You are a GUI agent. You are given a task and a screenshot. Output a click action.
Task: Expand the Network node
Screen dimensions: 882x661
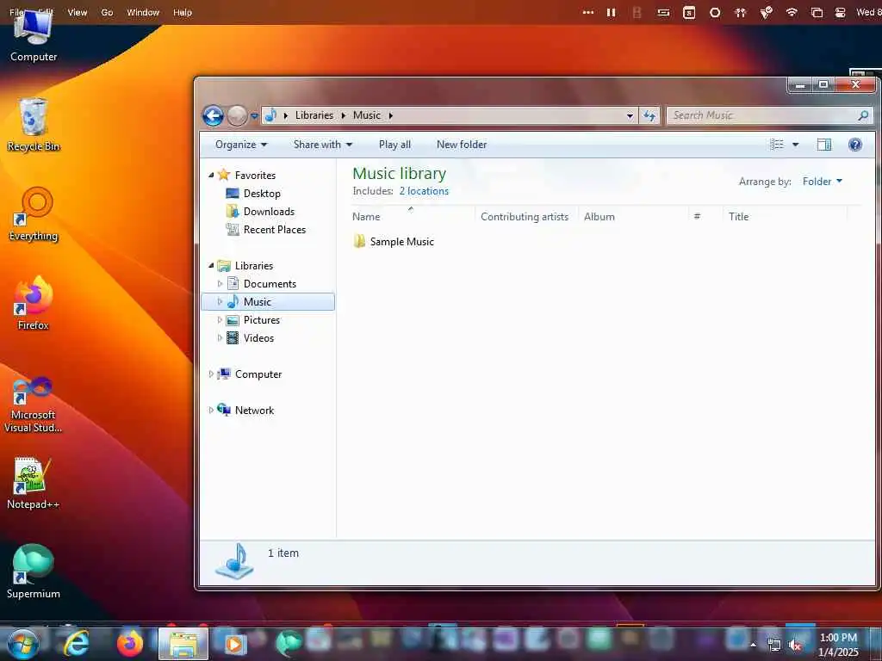pos(211,411)
